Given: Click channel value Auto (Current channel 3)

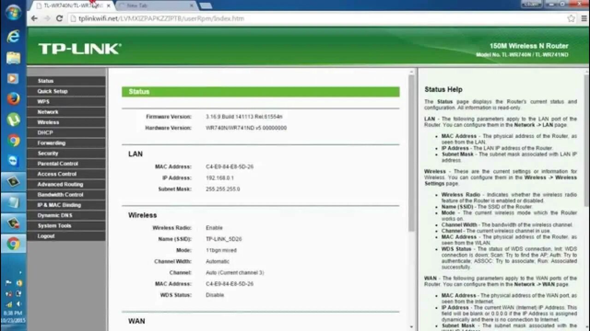Looking at the screenshot, I should pos(235,273).
